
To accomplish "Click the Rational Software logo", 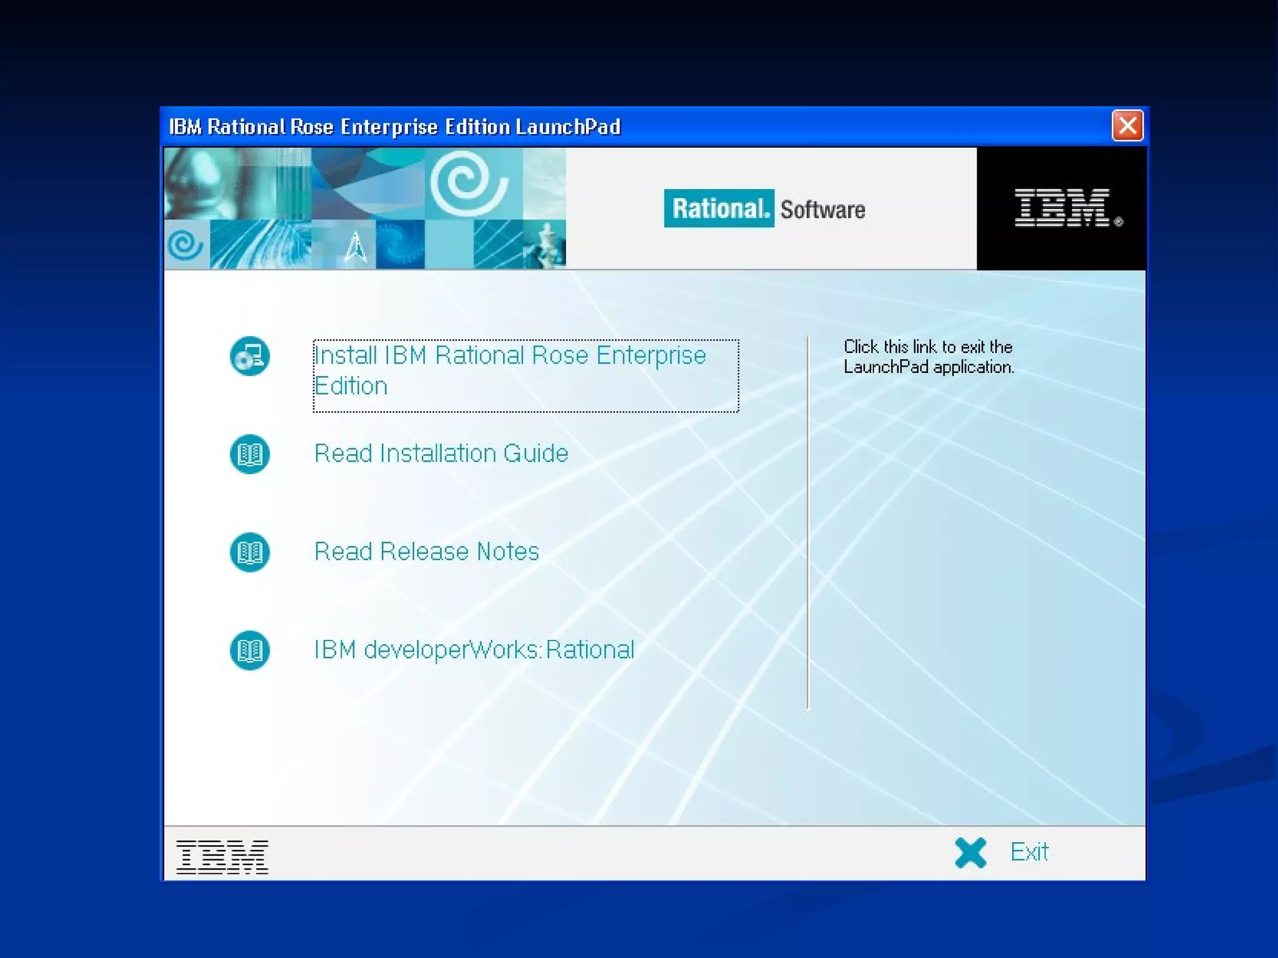I will point(764,209).
